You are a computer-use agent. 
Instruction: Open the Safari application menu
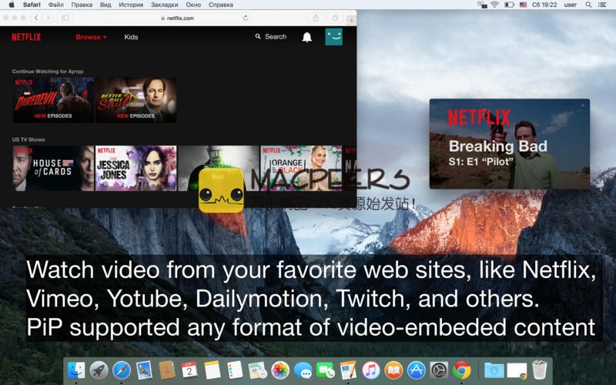32,5
